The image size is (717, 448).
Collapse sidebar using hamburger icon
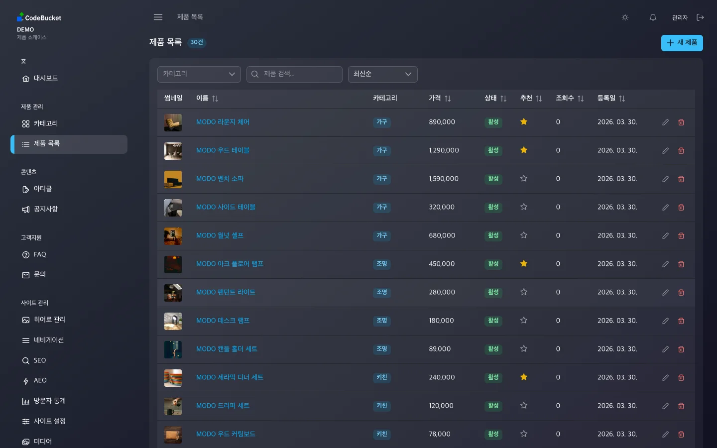[x=158, y=17]
